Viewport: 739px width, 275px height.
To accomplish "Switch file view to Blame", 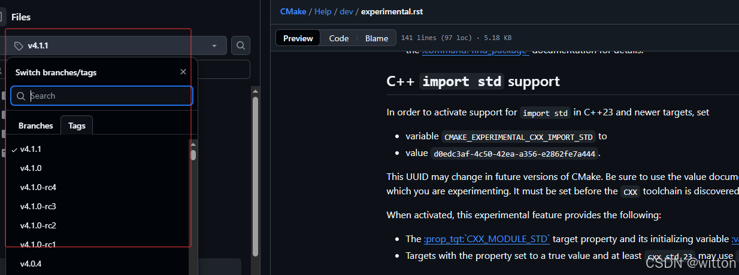I will click(377, 38).
